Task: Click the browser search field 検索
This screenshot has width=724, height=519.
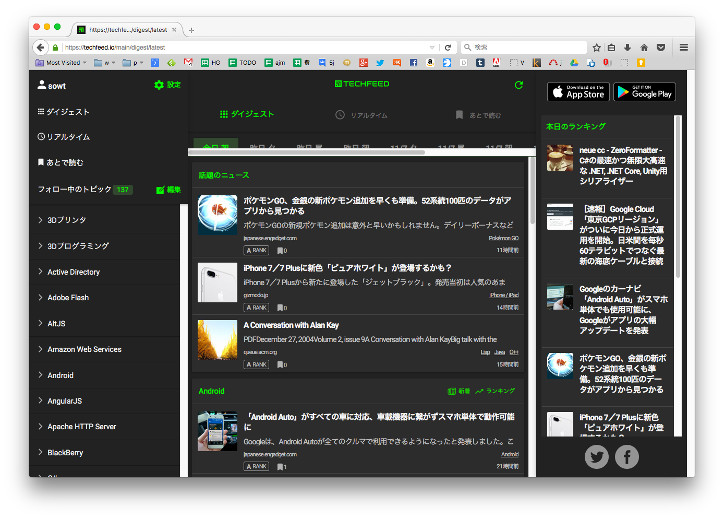Action: click(x=524, y=48)
